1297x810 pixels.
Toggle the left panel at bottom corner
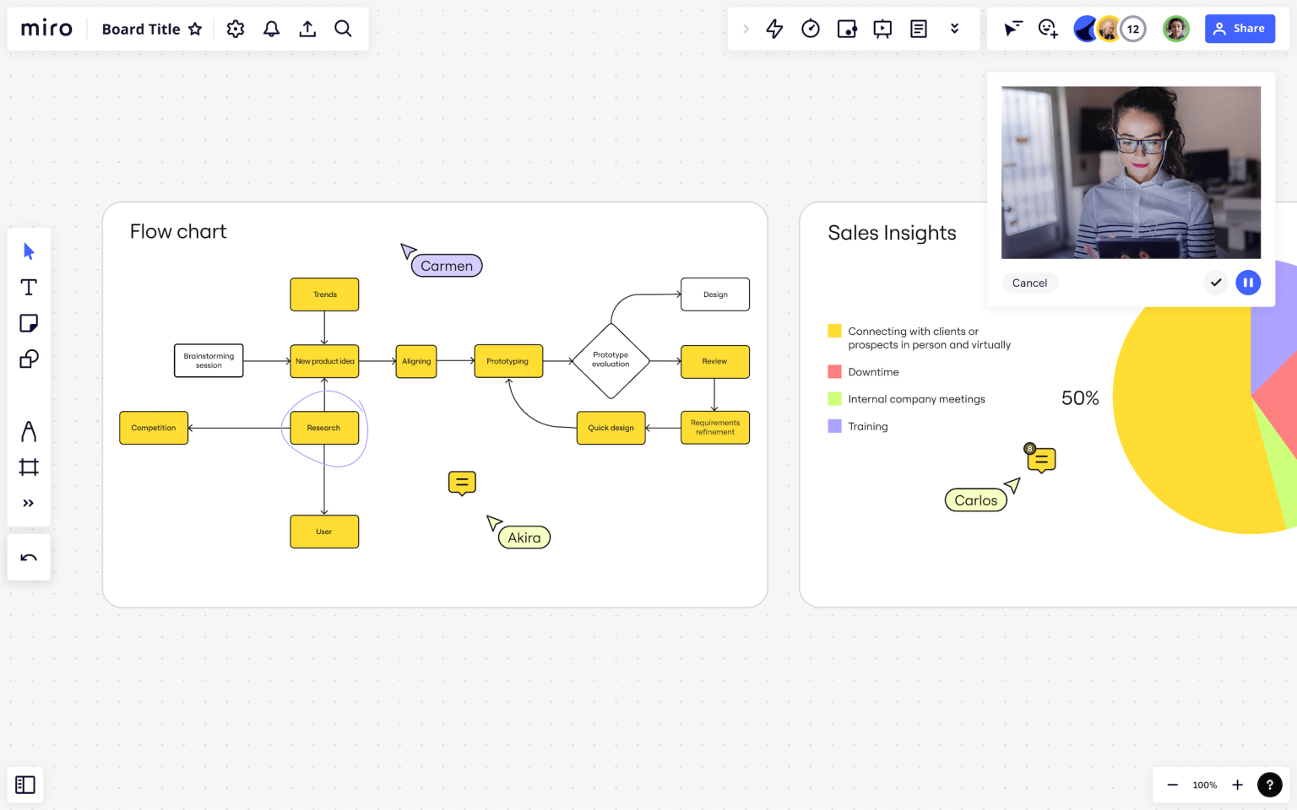[x=25, y=785]
